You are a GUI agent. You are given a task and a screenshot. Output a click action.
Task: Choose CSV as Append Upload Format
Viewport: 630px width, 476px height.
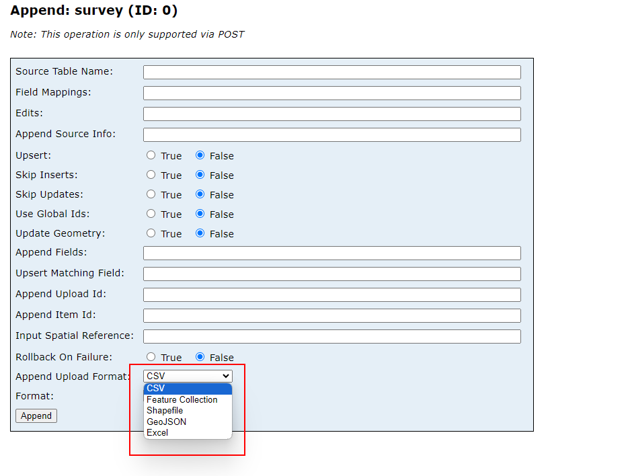[155, 388]
